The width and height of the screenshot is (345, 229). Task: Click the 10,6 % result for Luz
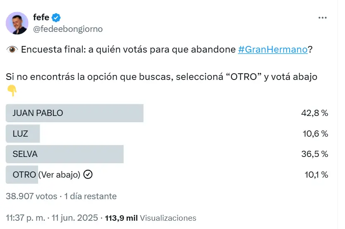click(x=315, y=134)
